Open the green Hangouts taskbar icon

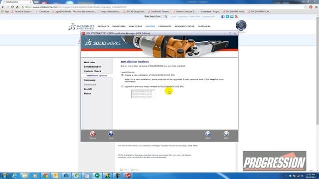pyautogui.click(x=97, y=176)
